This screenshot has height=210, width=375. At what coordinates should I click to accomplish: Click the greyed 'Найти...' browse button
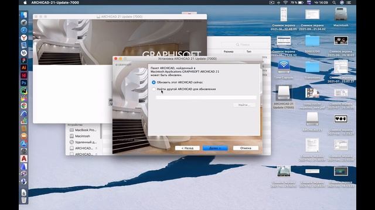pos(244,105)
